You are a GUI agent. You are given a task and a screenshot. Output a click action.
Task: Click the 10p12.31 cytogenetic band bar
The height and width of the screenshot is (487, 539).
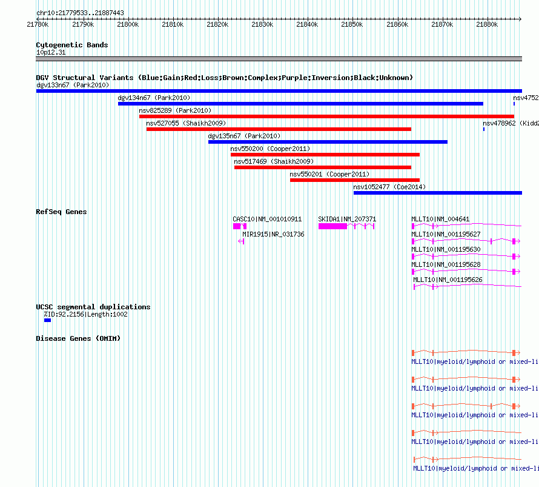point(279,59)
